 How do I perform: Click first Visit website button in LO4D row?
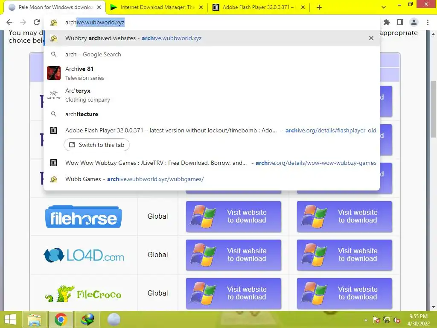pyautogui.click(x=233, y=255)
